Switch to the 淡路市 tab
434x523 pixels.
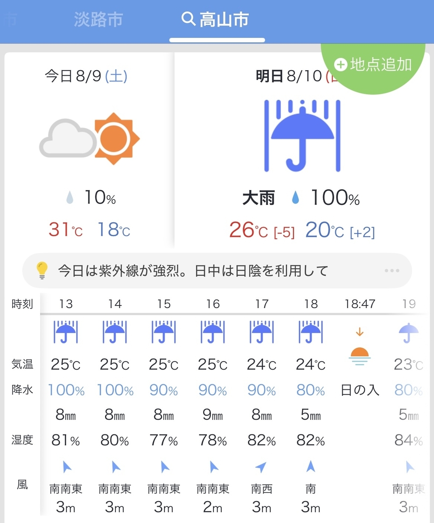click(98, 20)
